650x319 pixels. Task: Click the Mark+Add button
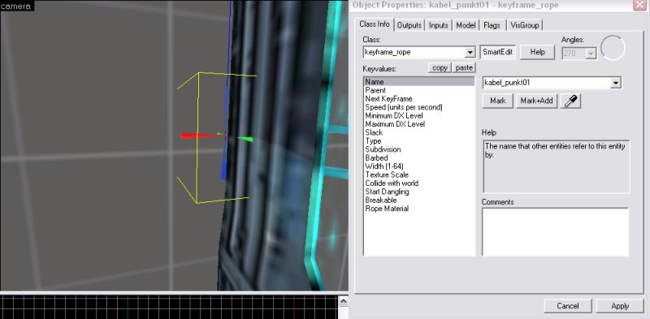tap(536, 101)
